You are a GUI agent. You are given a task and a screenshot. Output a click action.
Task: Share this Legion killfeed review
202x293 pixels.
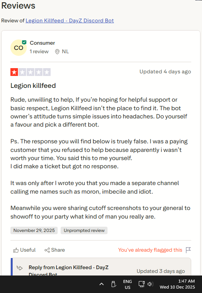(x=55, y=250)
